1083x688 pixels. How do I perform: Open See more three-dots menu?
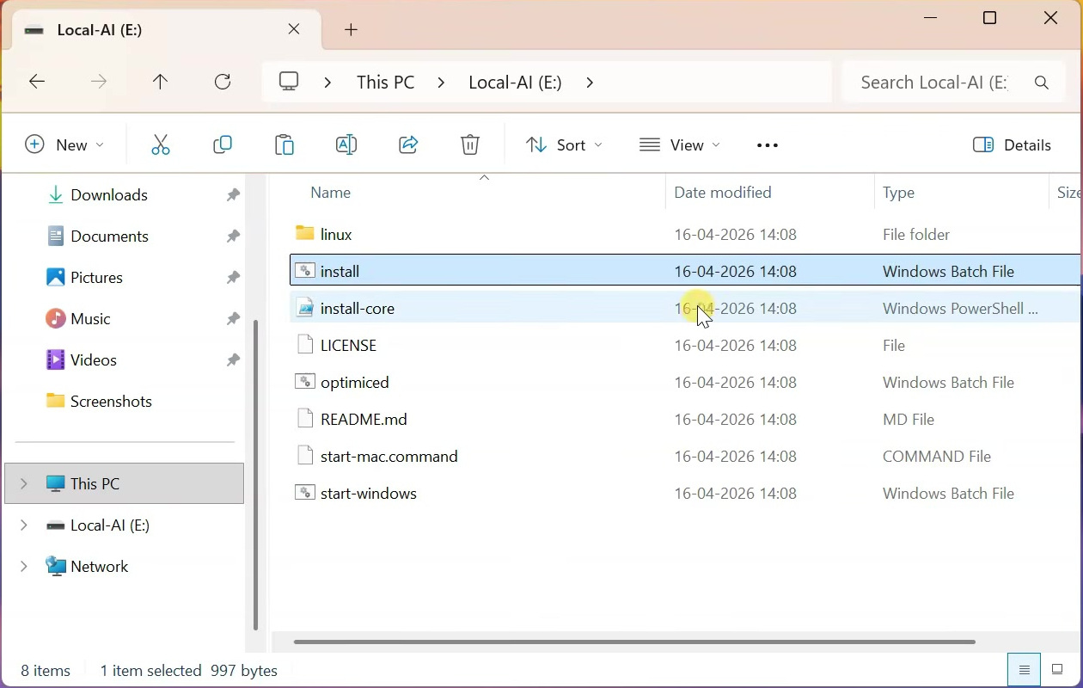(x=768, y=145)
